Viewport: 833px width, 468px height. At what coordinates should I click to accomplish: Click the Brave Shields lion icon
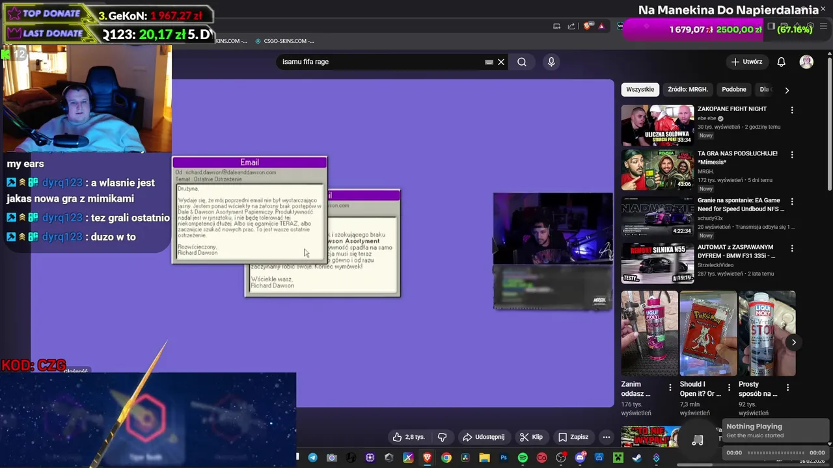pyautogui.click(x=587, y=26)
